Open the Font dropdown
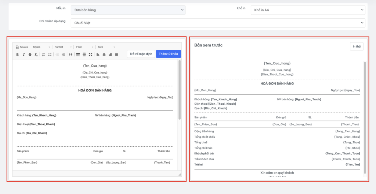376x194 pixels. [x=84, y=47]
